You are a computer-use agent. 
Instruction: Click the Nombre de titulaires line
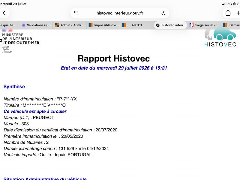(x=26, y=142)
